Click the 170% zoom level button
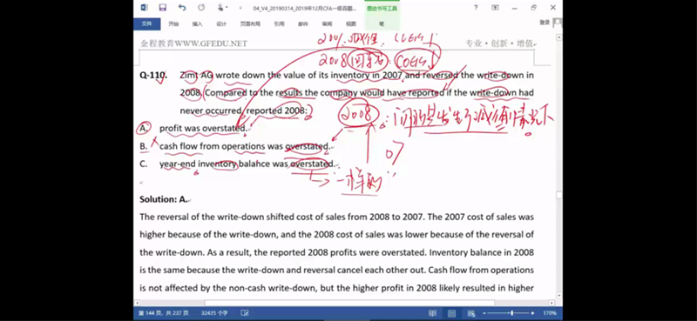This screenshot has width=697, height=321. (x=550, y=313)
